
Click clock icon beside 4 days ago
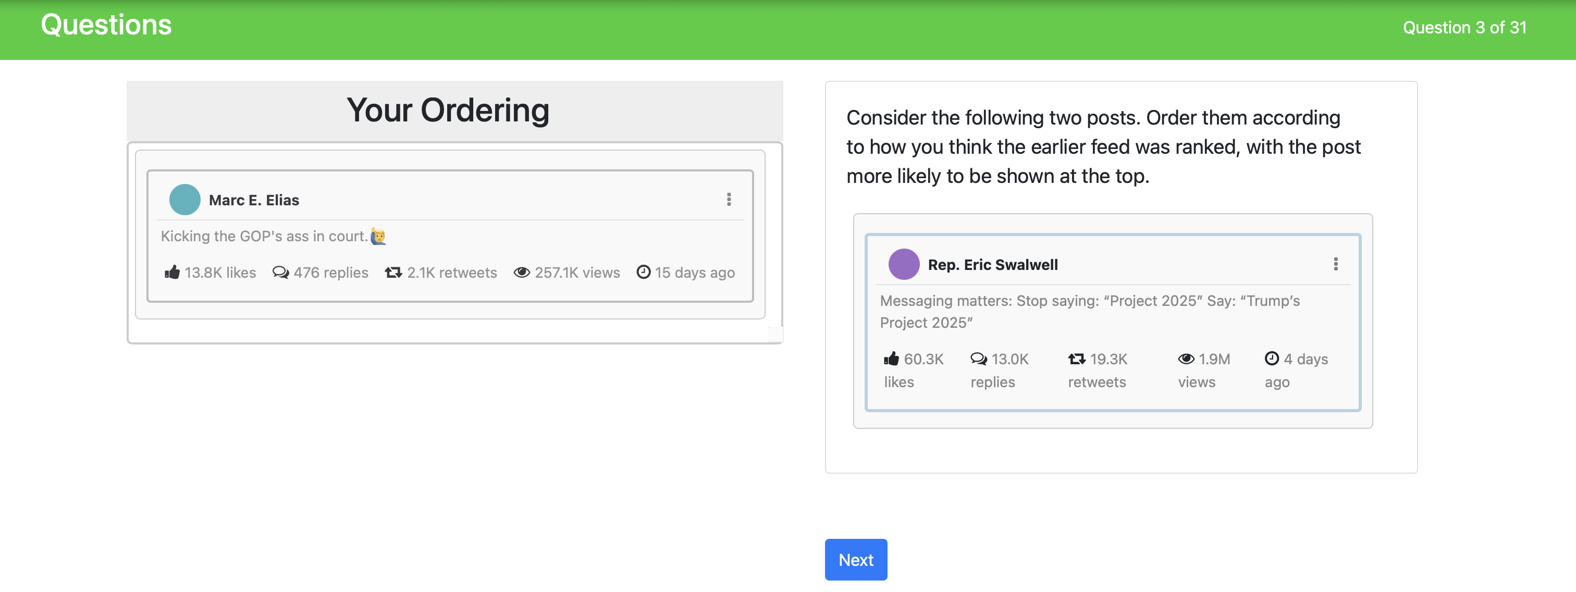point(1272,359)
